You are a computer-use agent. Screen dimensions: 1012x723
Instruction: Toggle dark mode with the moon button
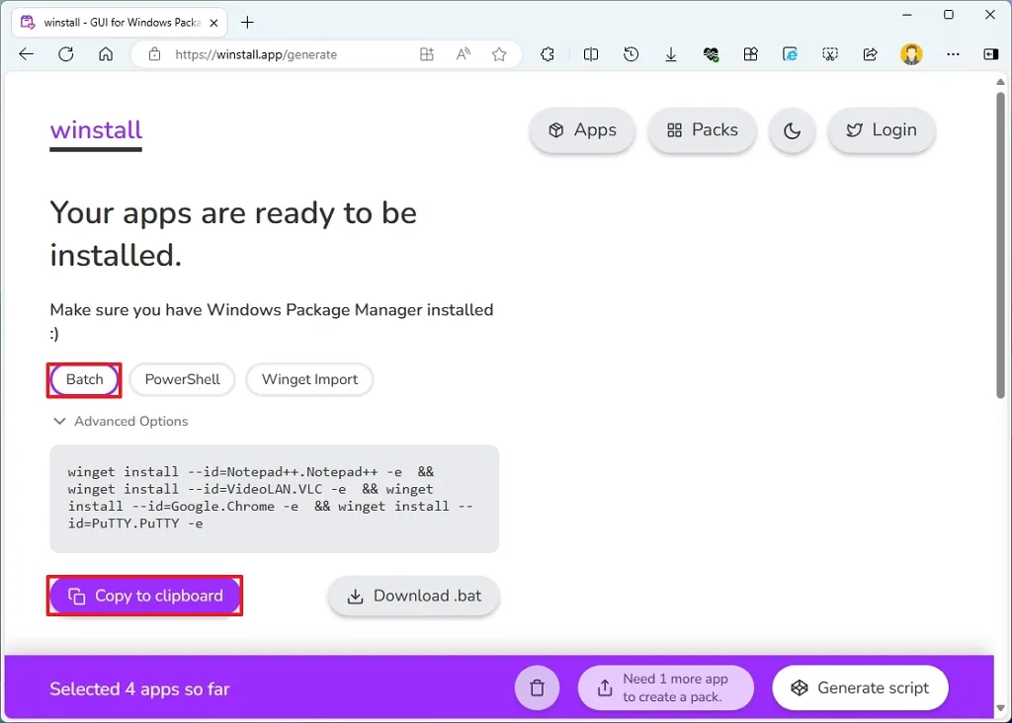click(x=792, y=129)
